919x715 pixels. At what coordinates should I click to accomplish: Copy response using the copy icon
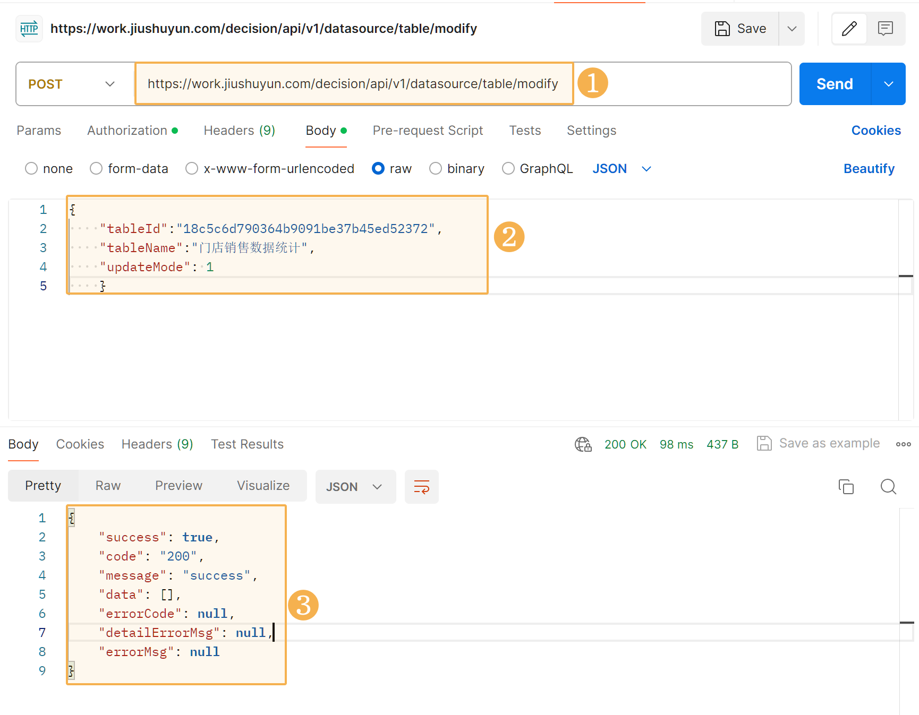(846, 486)
